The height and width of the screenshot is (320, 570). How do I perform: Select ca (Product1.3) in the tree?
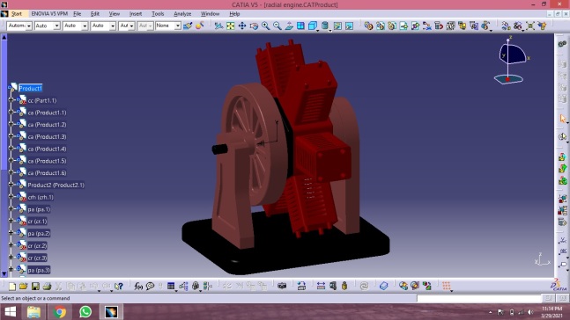click(x=47, y=137)
